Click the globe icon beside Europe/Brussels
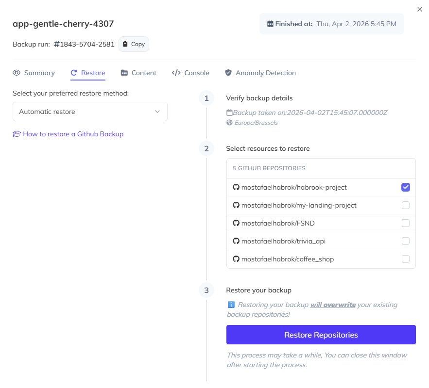The image size is (429, 388). pyautogui.click(x=228, y=122)
